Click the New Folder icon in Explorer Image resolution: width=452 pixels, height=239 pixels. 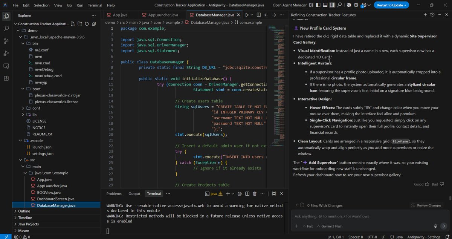pos(80,24)
